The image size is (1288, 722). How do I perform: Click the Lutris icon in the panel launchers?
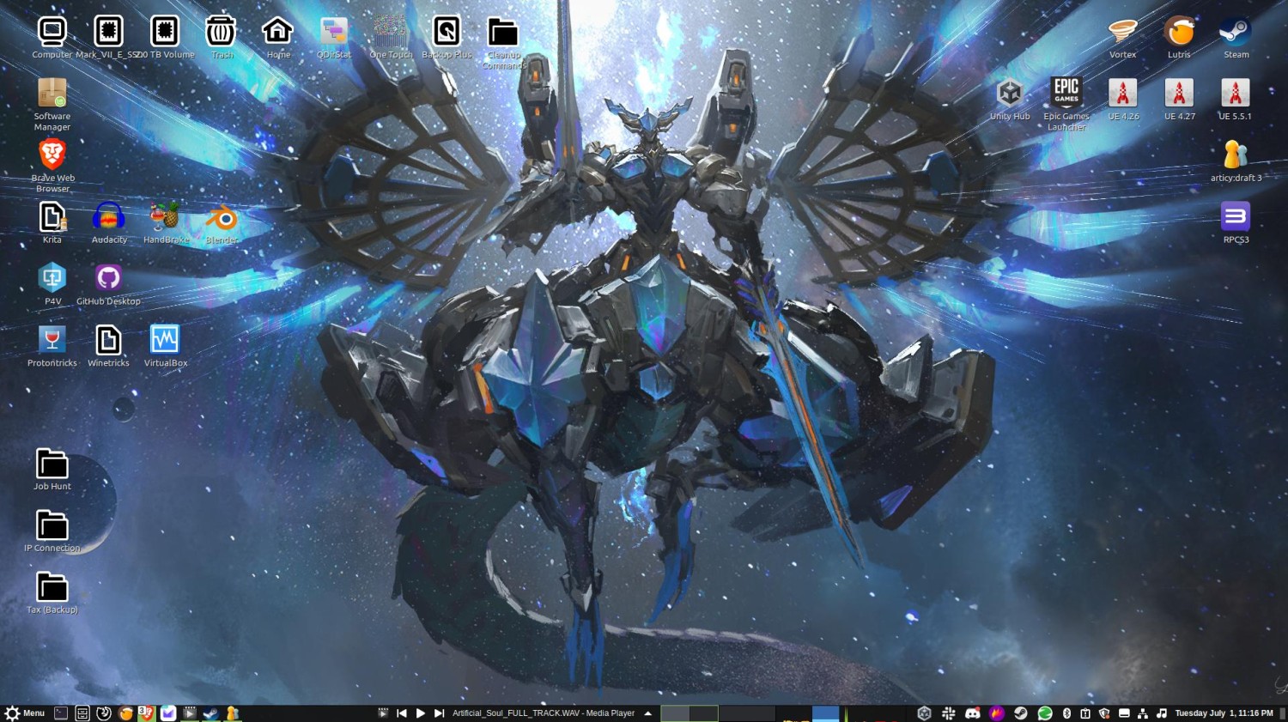(125, 713)
